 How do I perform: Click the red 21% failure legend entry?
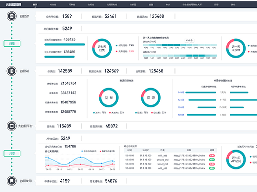[125, 51]
